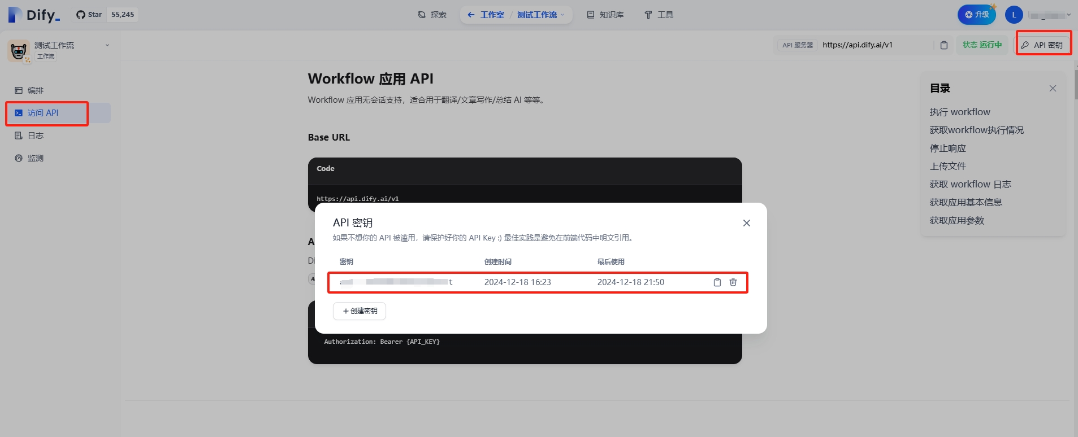1078x437 pixels.
Task: Click the workflow app robot icon
Action: [19, 51]
